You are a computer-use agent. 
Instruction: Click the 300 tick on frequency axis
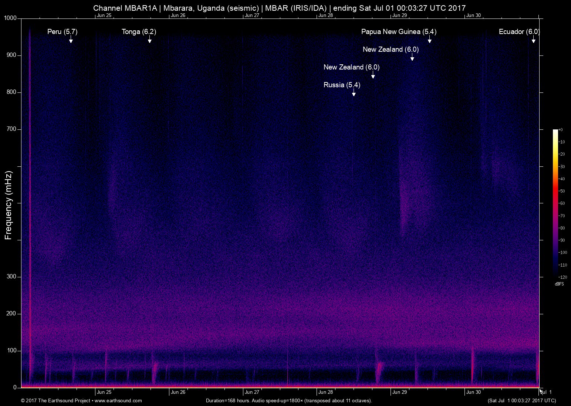pos(12,277)
